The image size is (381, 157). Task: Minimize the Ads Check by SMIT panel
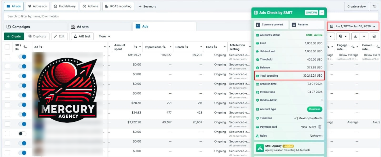[x=322, y=13]
